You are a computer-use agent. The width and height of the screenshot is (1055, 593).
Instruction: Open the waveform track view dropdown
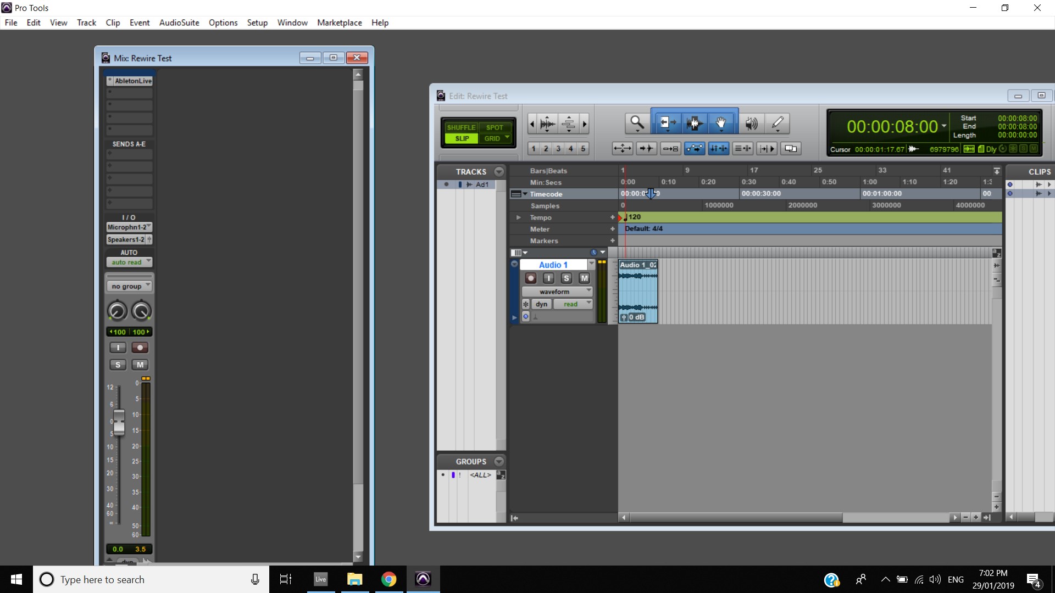[557, 292]
